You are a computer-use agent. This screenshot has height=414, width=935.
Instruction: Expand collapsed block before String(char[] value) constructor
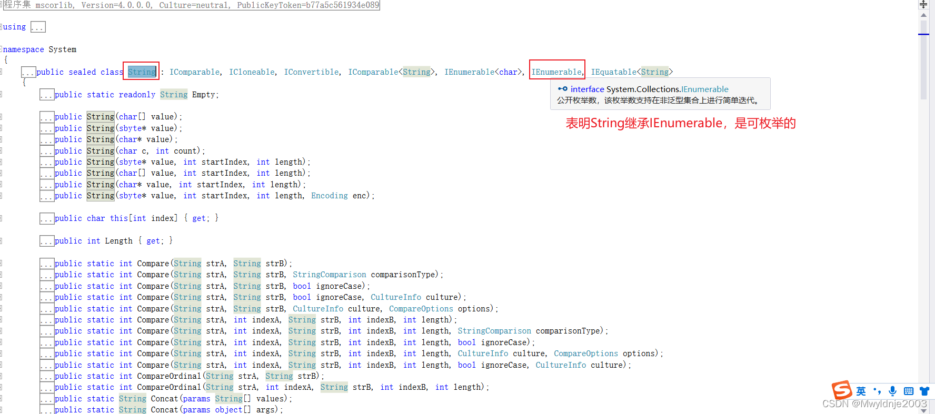(x=47, y=117)
